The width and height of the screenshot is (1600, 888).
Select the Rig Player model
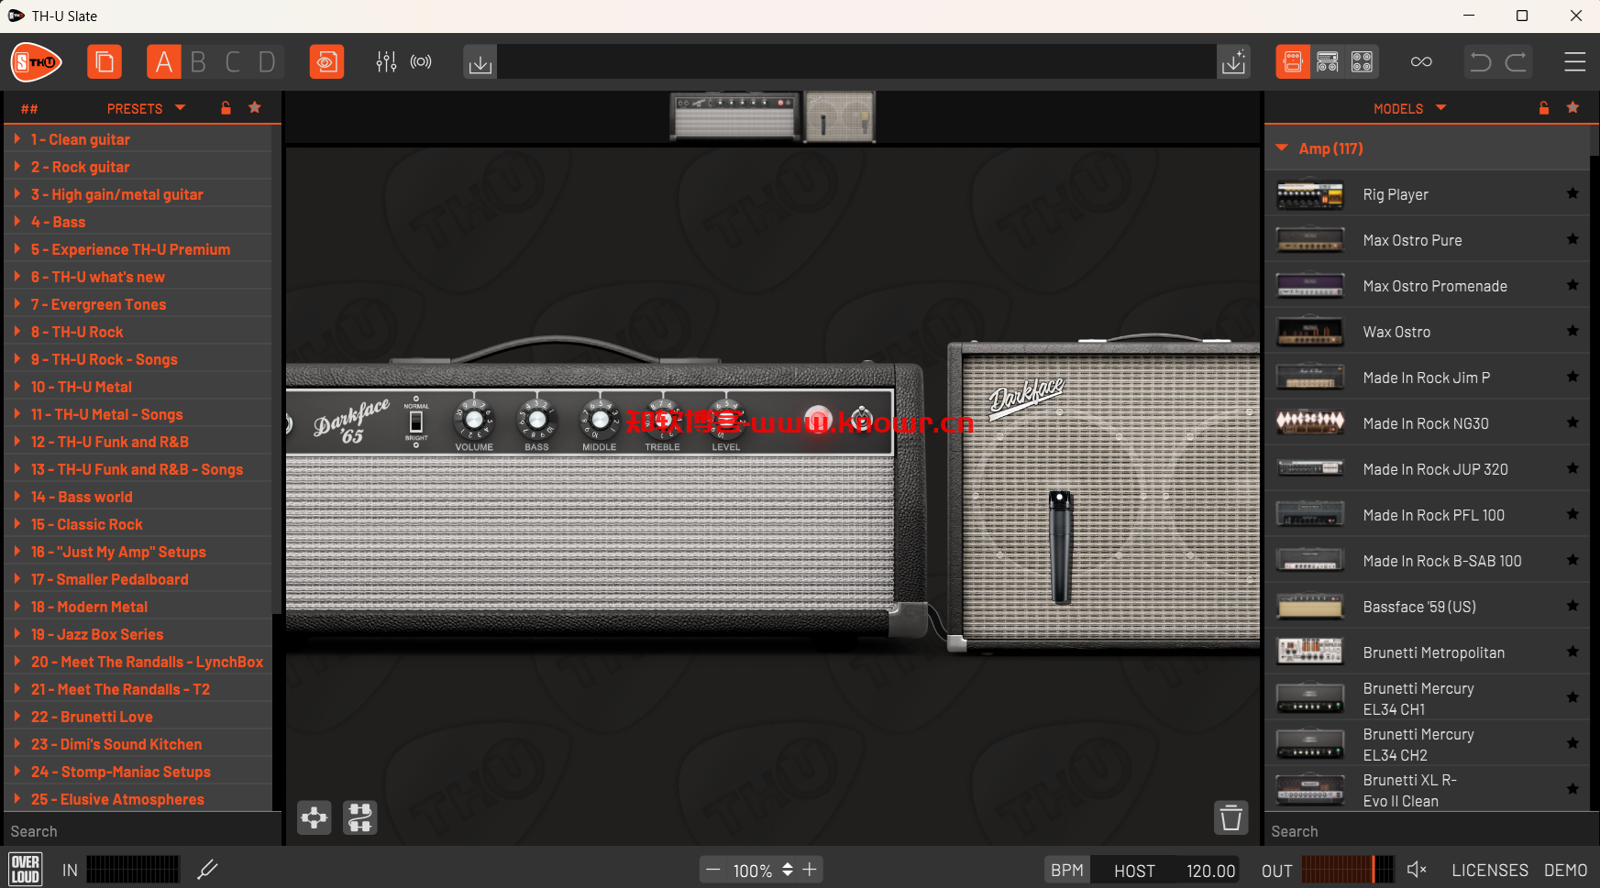(1427, 193)
